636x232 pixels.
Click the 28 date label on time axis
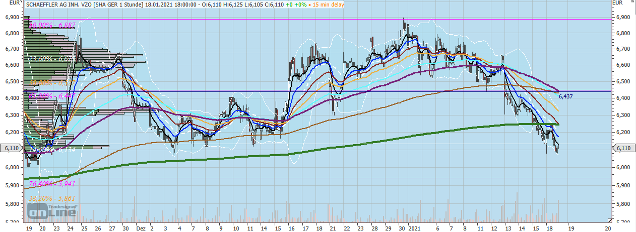(374, 227)
